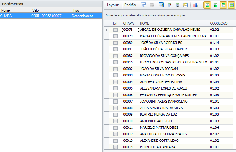Check the box for ANTONIO GATES BILL

115,121
